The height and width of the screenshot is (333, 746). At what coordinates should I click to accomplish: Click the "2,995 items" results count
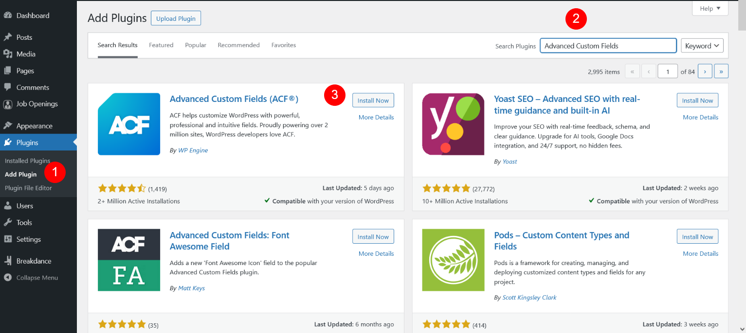[x=604, y=72]
